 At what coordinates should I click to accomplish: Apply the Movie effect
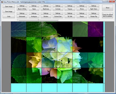pyautogui.click(x=82, y=9)
